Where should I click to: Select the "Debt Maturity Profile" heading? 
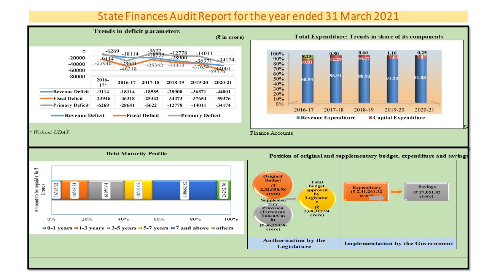[x=136, y=154]
